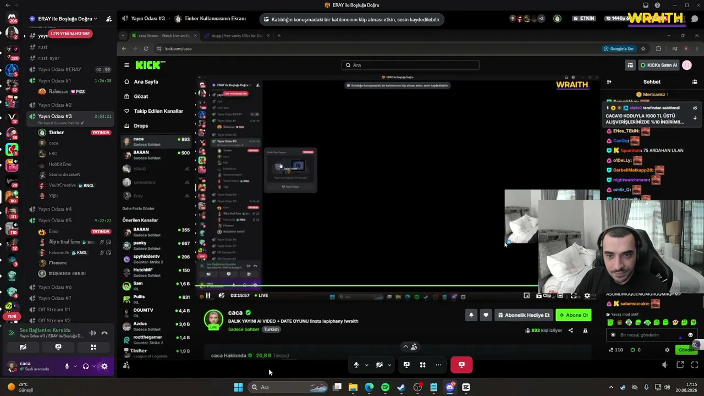The height and width of the screenshot is (396, 704).
Task: Start an activity from voice panel
Action: [94, 348]
